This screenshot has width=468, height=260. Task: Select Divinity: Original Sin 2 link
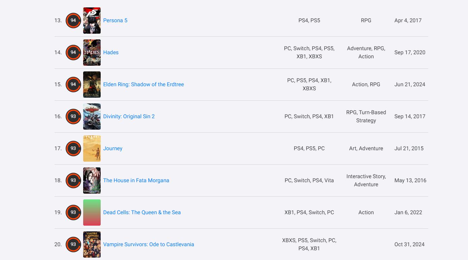point(129,117)
